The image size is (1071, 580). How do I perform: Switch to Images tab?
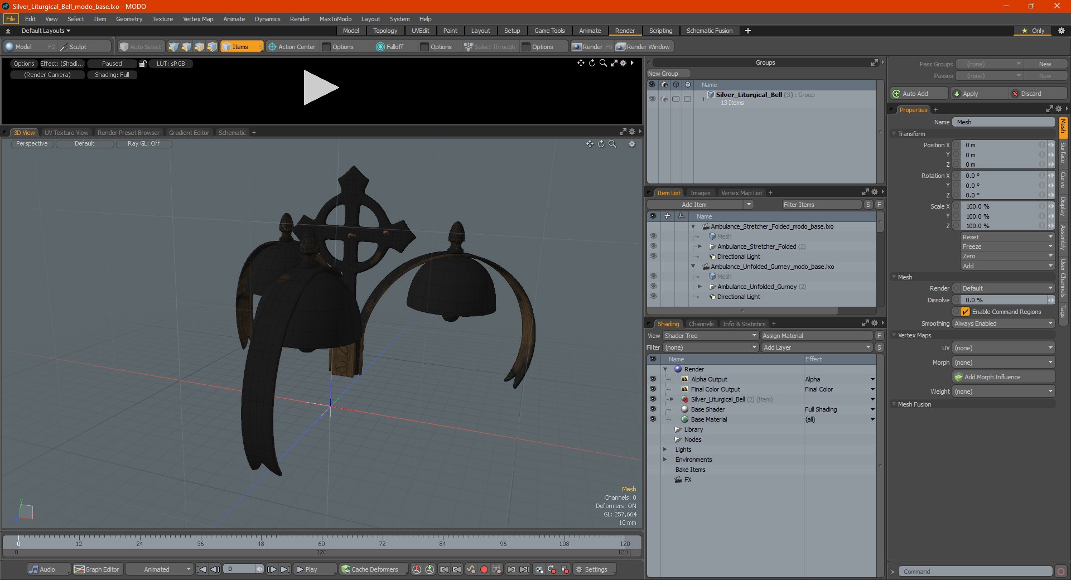700,193
